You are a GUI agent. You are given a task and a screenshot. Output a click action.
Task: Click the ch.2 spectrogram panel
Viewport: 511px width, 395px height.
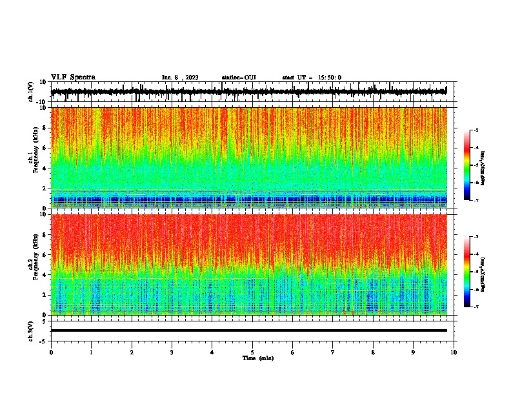(x=249, y=265)
